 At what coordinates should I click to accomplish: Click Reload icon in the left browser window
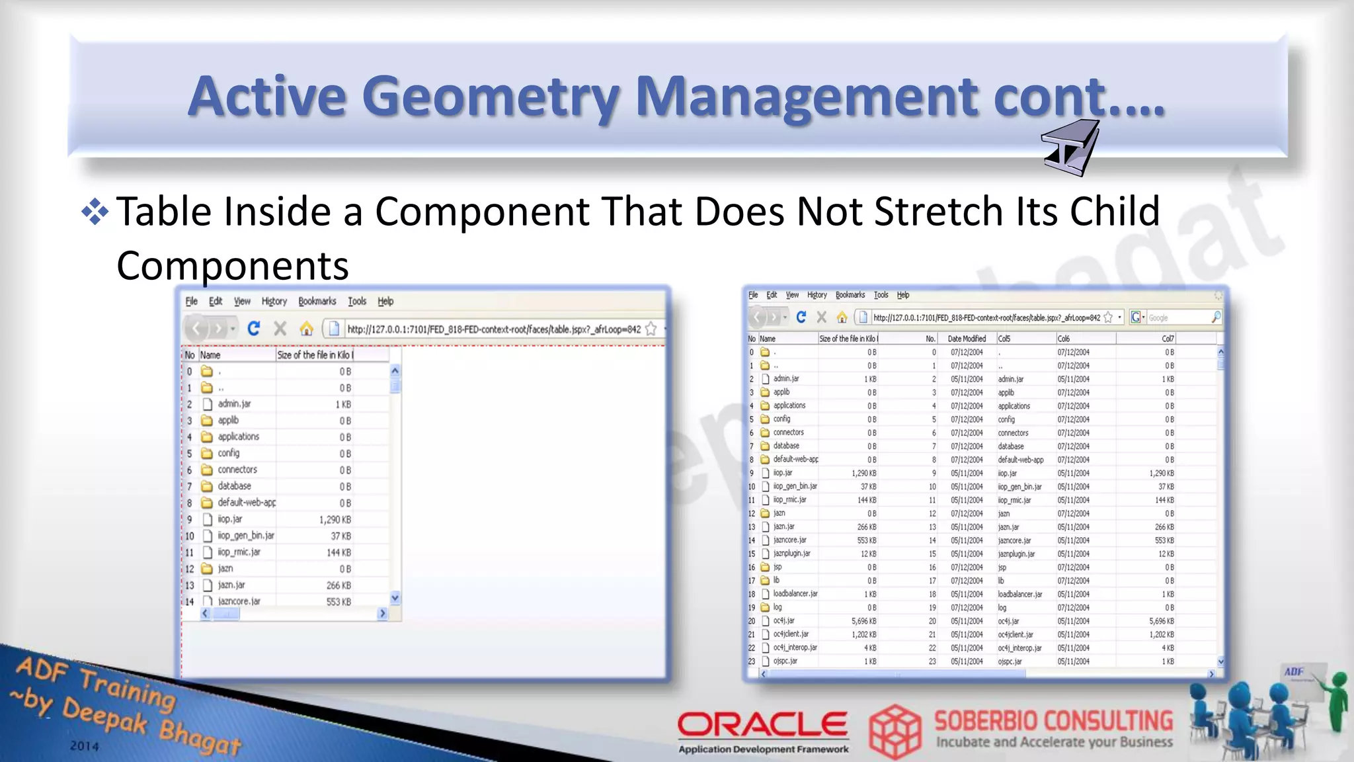254,329
